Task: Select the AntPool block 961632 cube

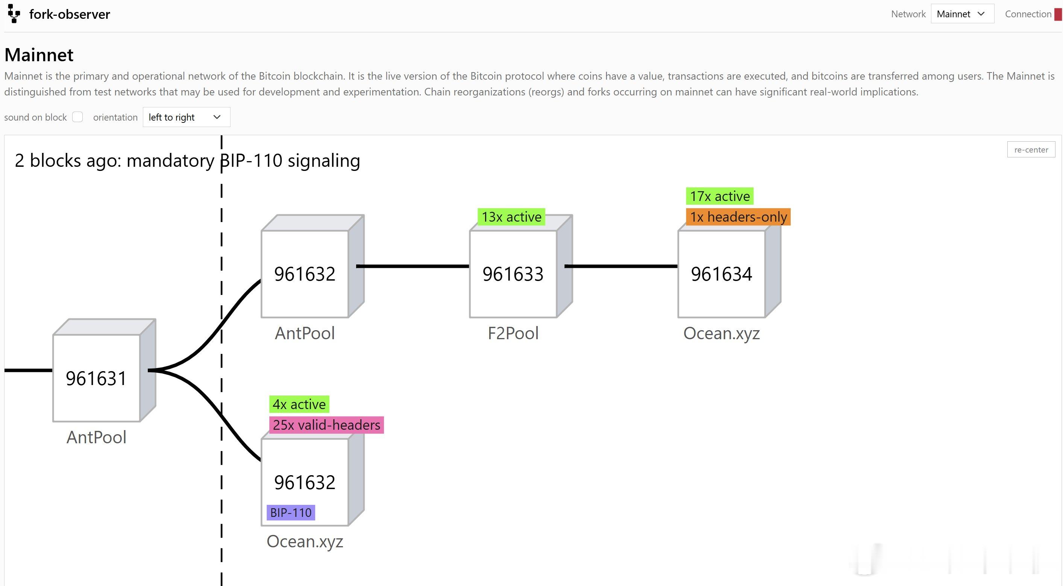Action: 312,266
